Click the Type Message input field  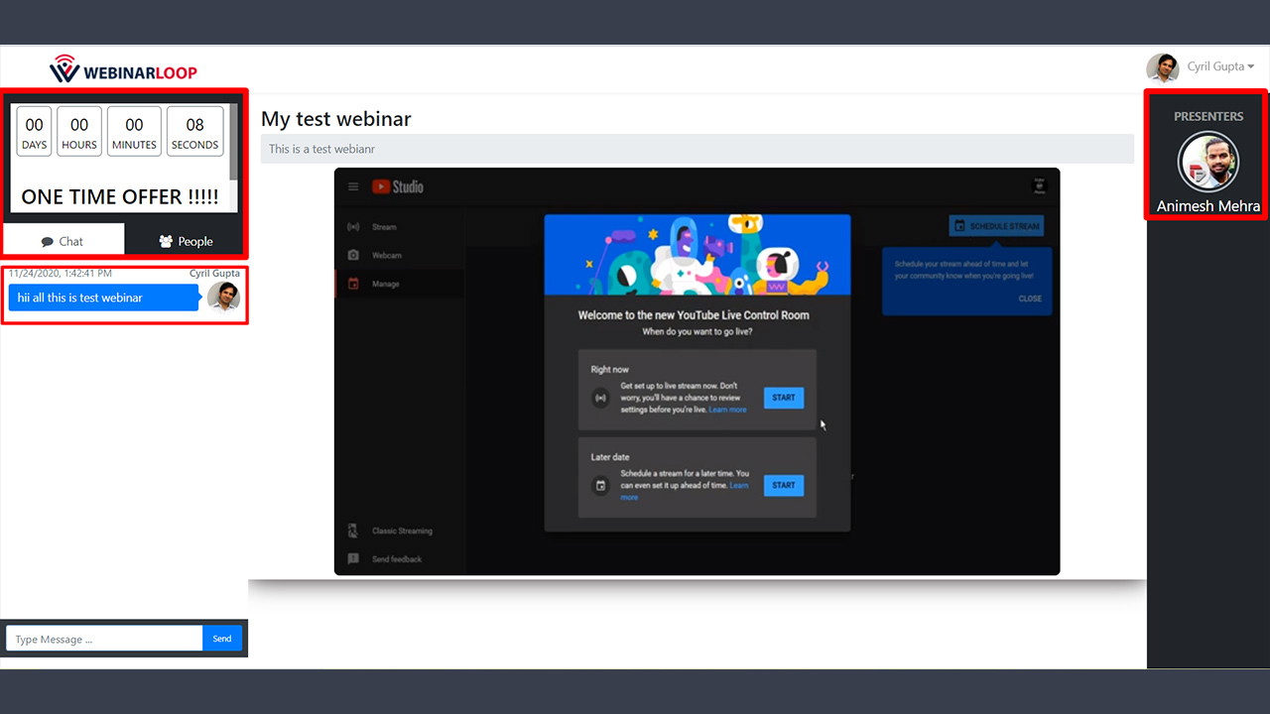point(104,639)
